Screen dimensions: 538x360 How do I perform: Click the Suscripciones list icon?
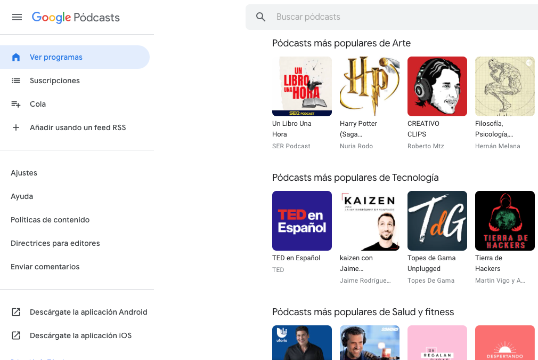click(16, 81)
